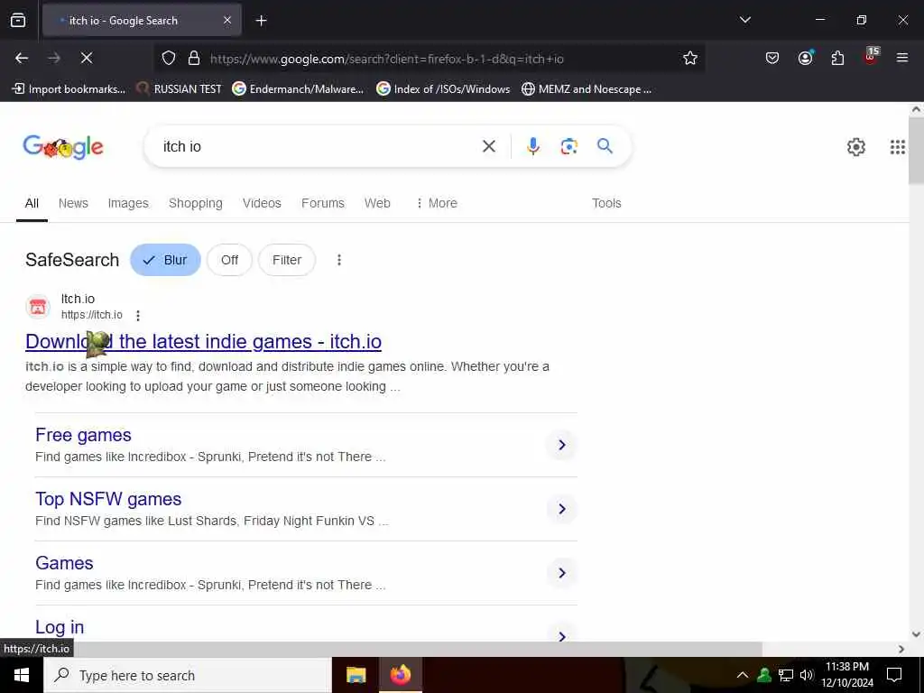Open Endermanch/Malware bookmark
The image size is (924, 693).
(x=298, y=89)
